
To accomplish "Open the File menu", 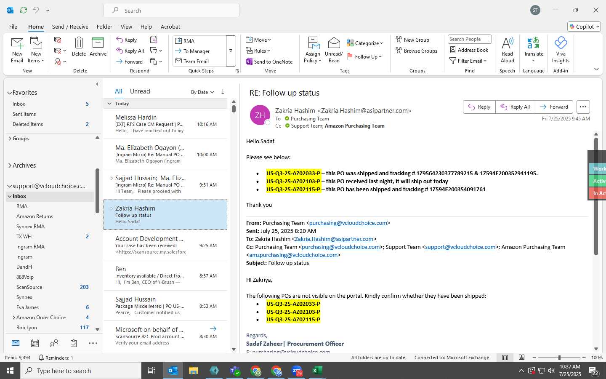I will click(13, 27).
